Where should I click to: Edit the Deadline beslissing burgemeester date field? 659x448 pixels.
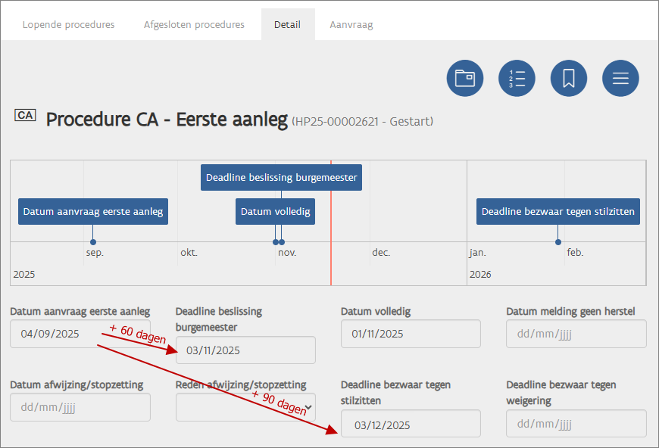[245, 350]
